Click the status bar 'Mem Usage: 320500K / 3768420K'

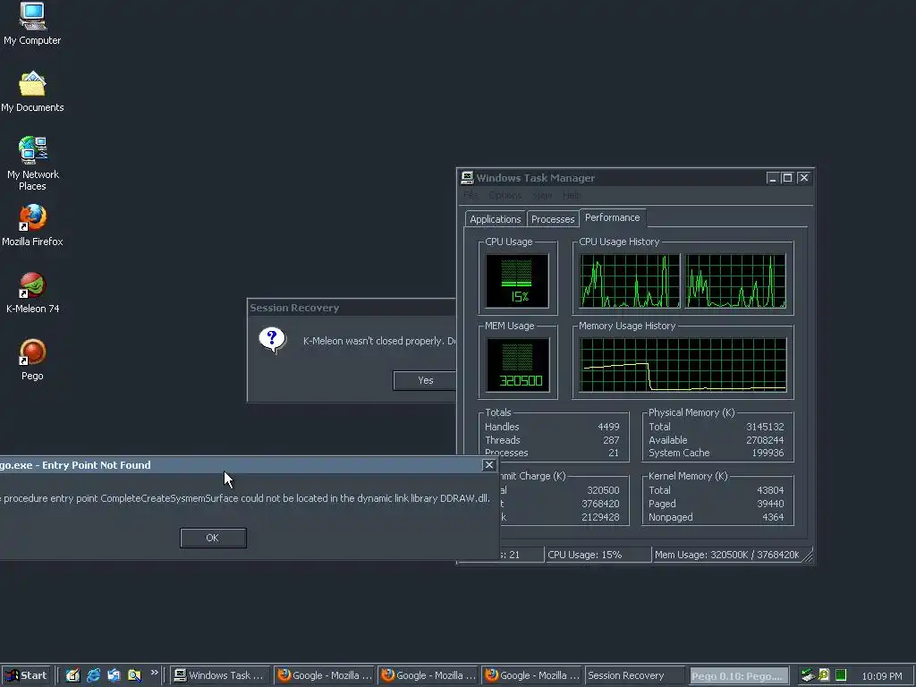coord(726,555)
